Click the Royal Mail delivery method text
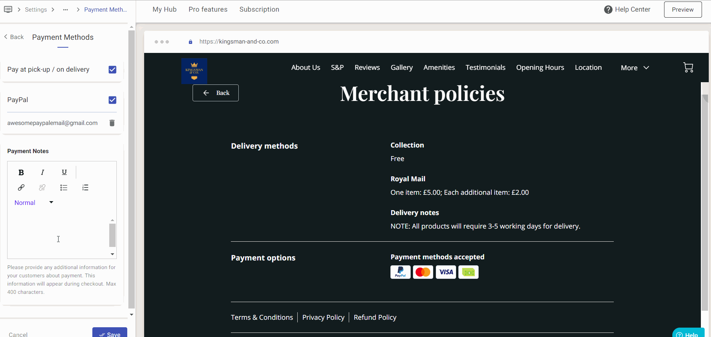711x337 pixels. click(408, 179)
